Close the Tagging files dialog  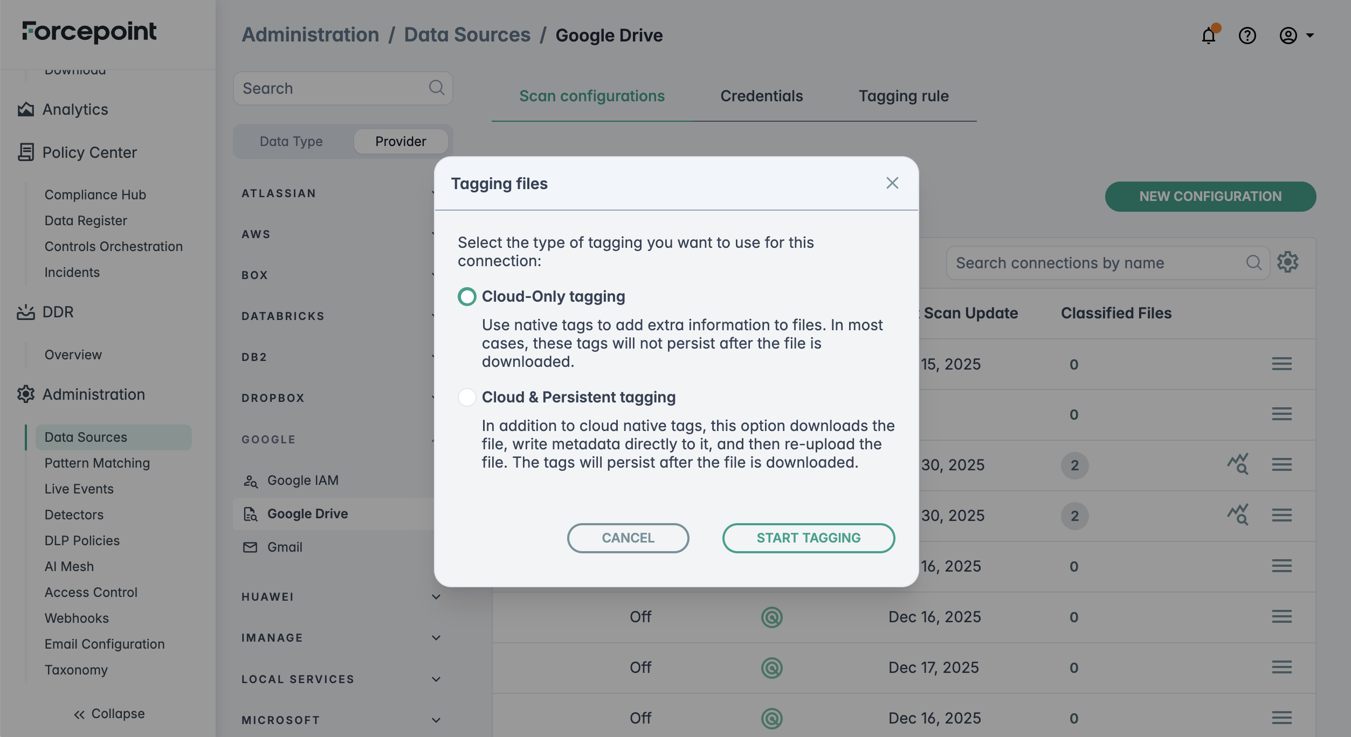892,183
